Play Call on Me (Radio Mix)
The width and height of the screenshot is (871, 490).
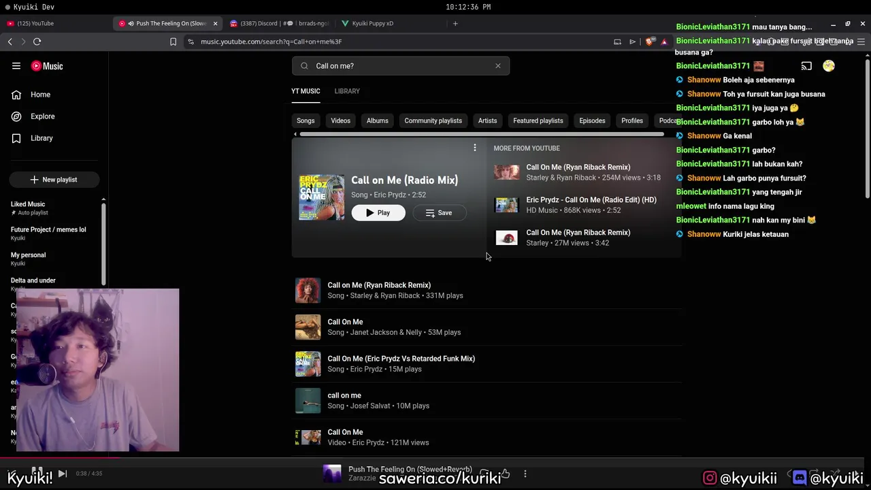[x=378, y=213]
